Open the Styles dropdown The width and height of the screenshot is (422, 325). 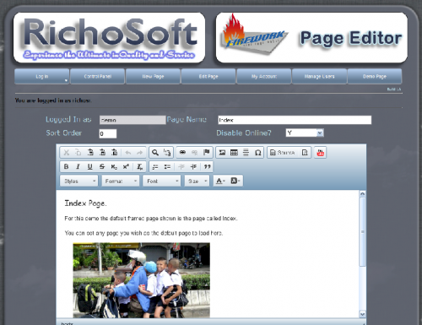tap(79, 181)
